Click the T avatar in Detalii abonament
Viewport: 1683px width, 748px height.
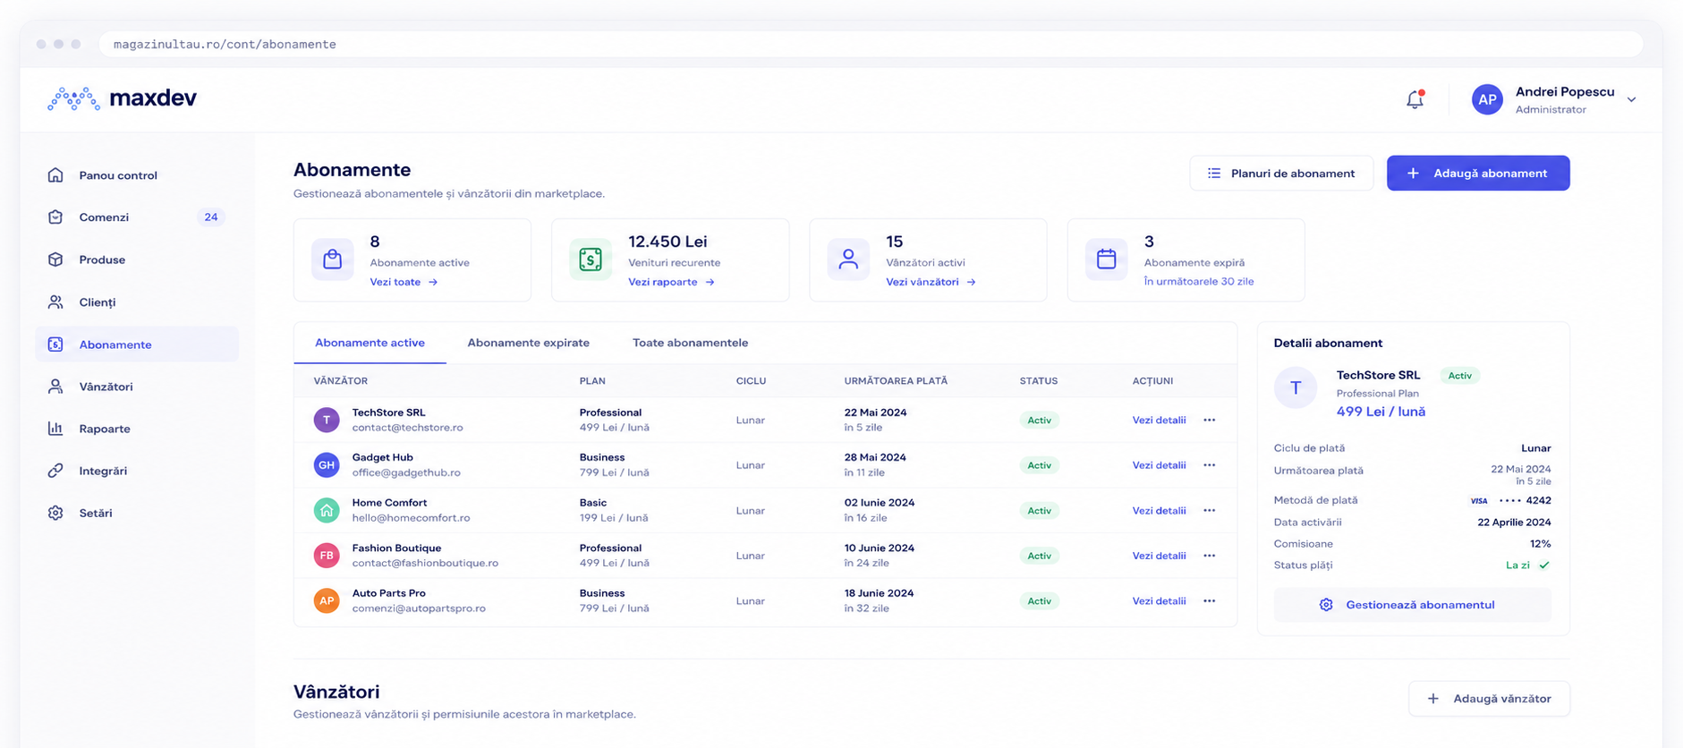click(x=1296, y=388)
